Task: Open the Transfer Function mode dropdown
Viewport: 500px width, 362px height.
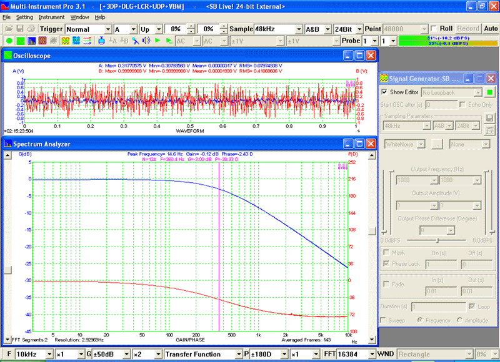Action: point(203,354)
